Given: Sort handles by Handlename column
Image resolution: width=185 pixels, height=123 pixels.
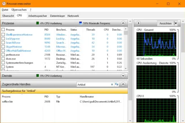Looking at the screenshot, I should coord(87,97).
